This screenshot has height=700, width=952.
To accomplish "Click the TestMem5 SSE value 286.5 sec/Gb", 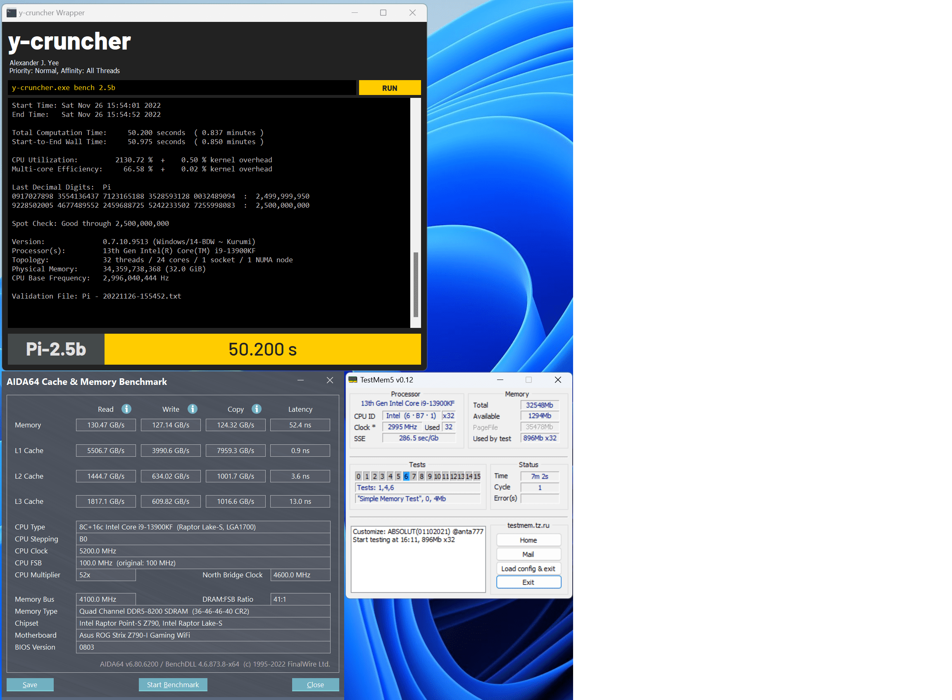I will pos(419,438).
